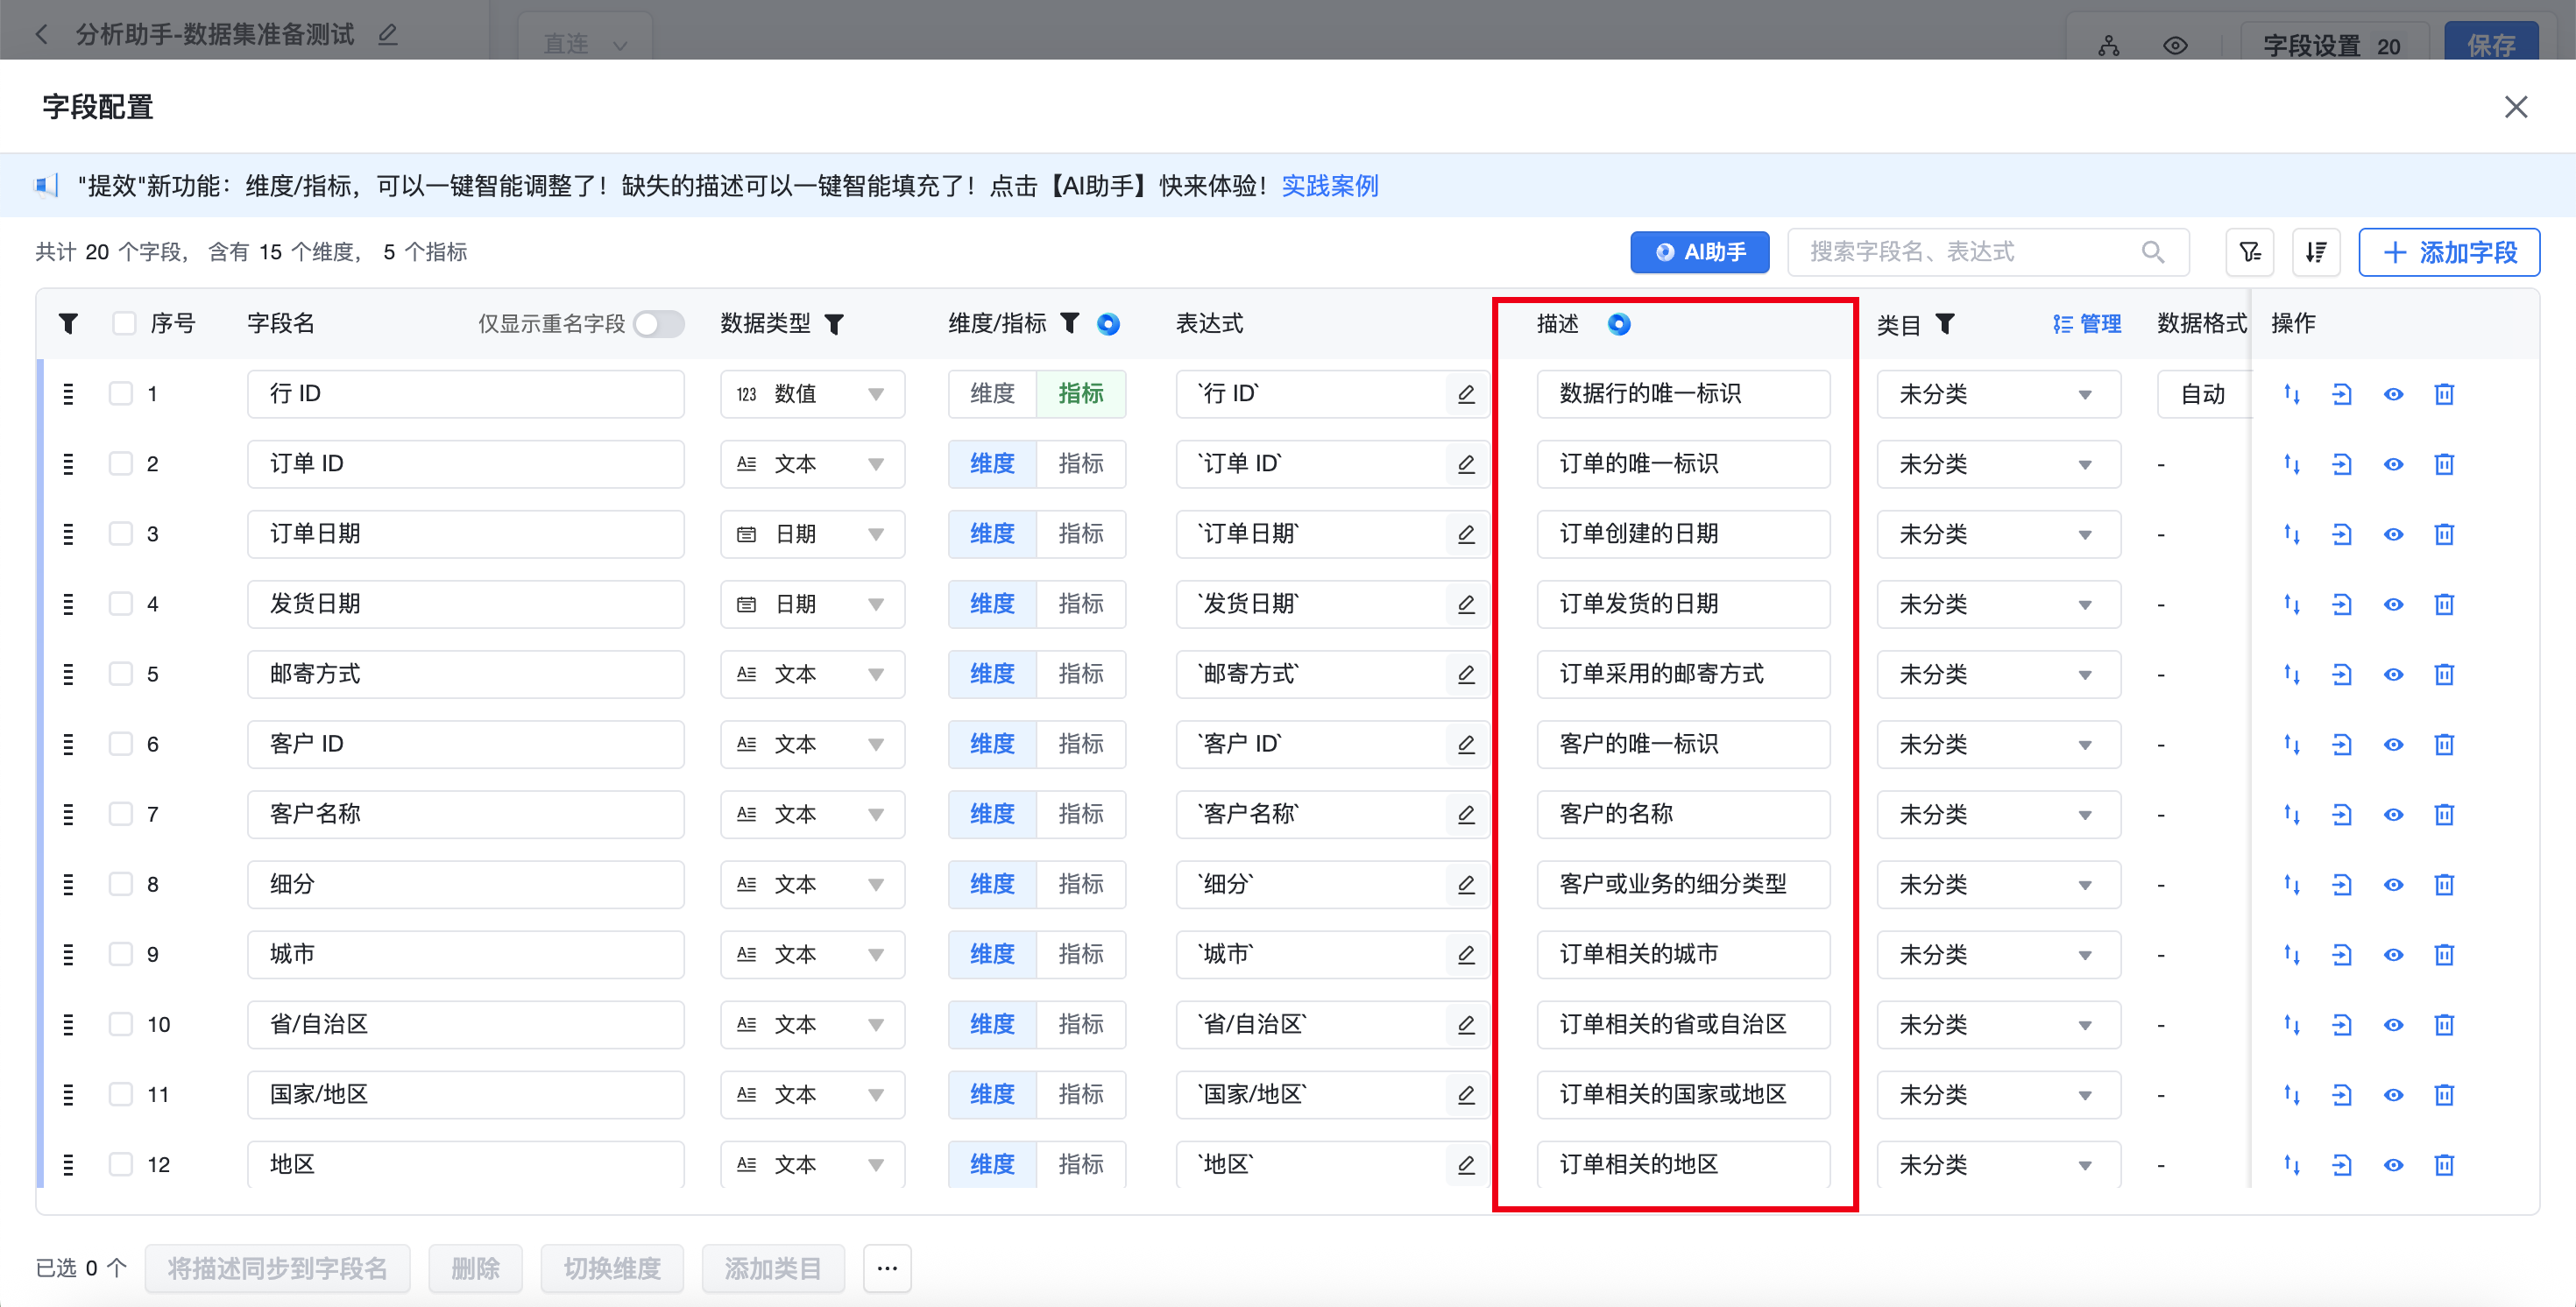Click the pencil icon to rename dataset
The width and height of the screenshot is (2576, 1307).
[x=388, y=35]
